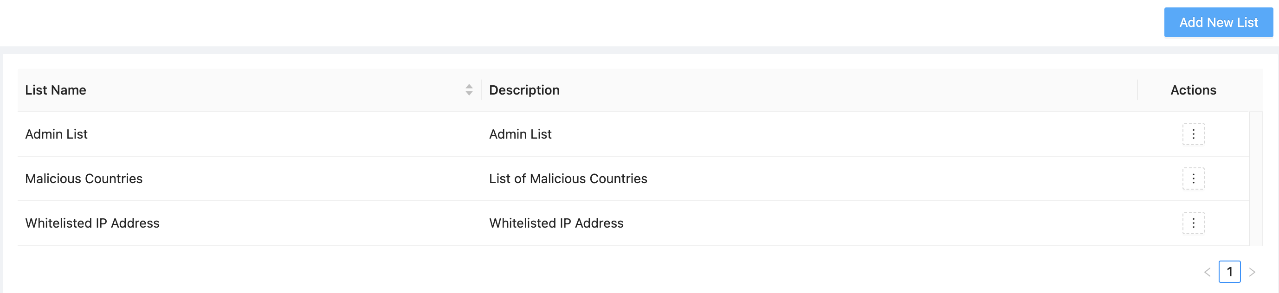Select page 1 in the pagination
This screenshot has height=293, width=1279.
pos(1230,272)
